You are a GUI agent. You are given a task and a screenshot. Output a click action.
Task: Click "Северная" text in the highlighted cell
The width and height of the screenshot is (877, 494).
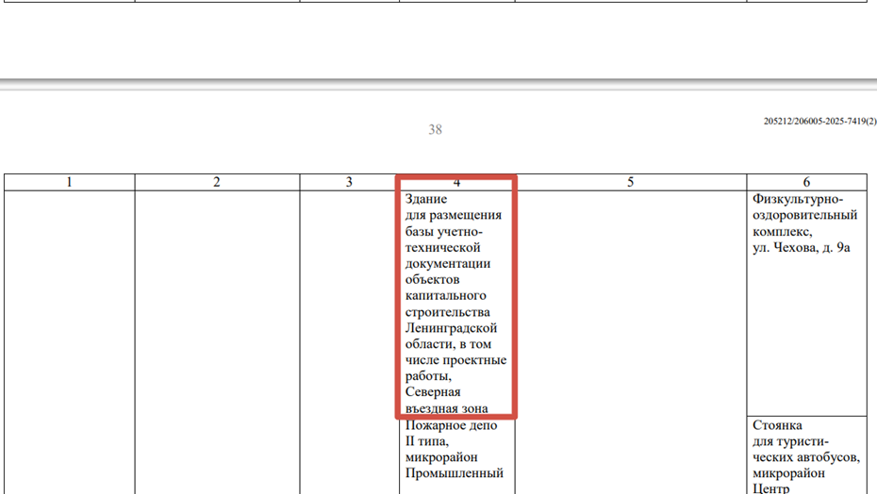point(433,392)
